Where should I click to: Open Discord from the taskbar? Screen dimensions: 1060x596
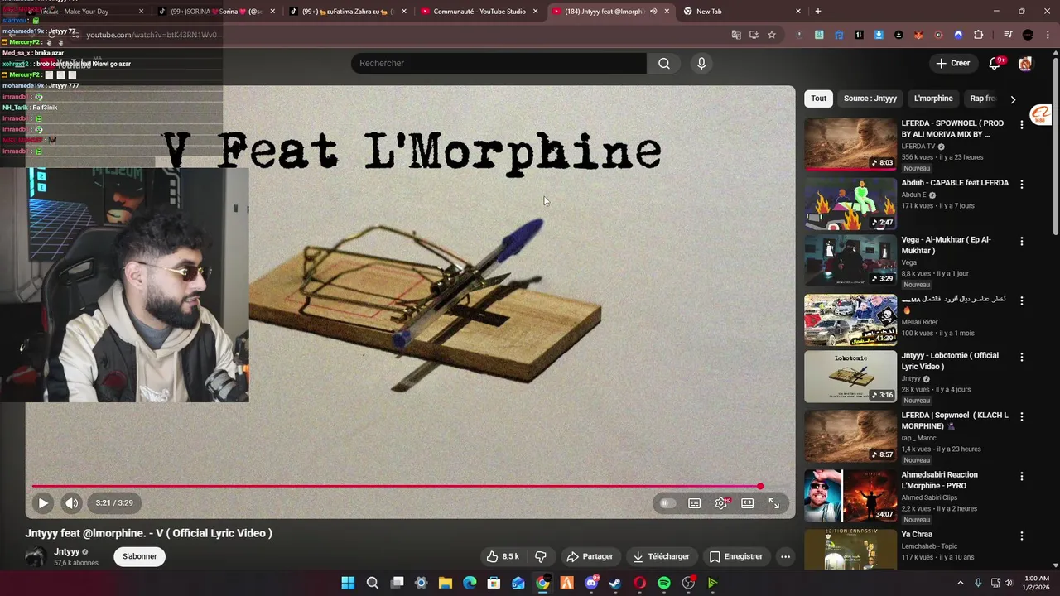coord(590,583)
